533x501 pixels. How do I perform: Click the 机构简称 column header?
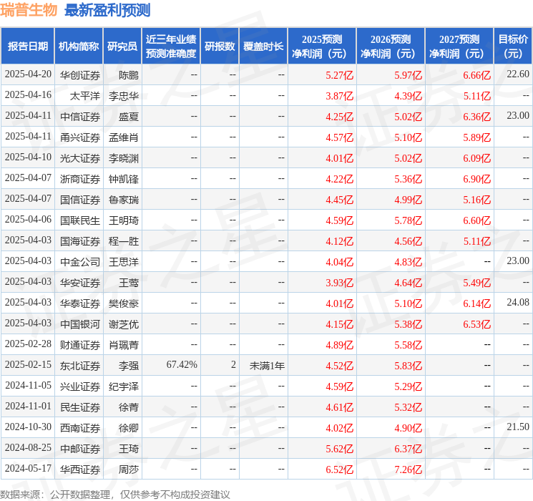[79, 46]
